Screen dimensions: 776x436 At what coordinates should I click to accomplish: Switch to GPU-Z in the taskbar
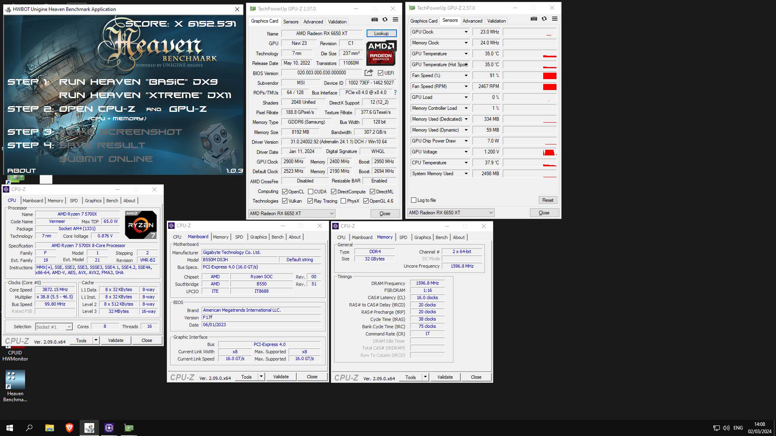pyautogui.click(x=129, y=428)
